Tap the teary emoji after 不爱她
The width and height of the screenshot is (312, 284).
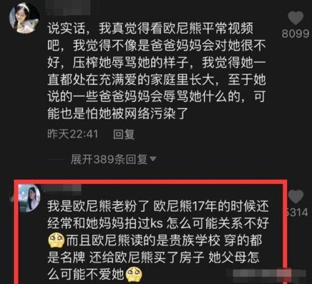(134, 275)
